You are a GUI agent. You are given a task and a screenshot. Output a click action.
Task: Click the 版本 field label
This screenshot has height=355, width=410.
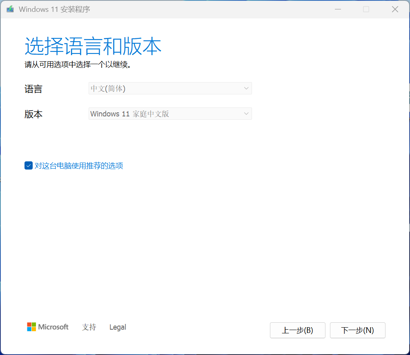pyautogui.click(x=33, y=114)
